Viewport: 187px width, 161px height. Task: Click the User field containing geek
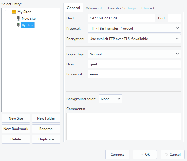[134, 64]
